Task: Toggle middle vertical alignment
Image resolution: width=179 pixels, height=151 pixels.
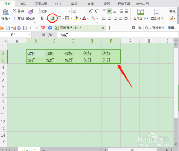Action: point(109,11)
